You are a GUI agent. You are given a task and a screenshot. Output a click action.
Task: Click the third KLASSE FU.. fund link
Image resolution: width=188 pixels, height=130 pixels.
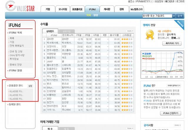tap(16, 99)
